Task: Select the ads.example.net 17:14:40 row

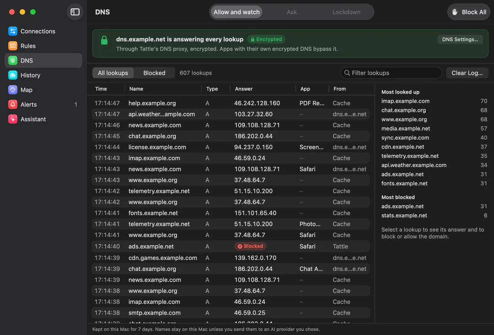Action: point(231,246)
